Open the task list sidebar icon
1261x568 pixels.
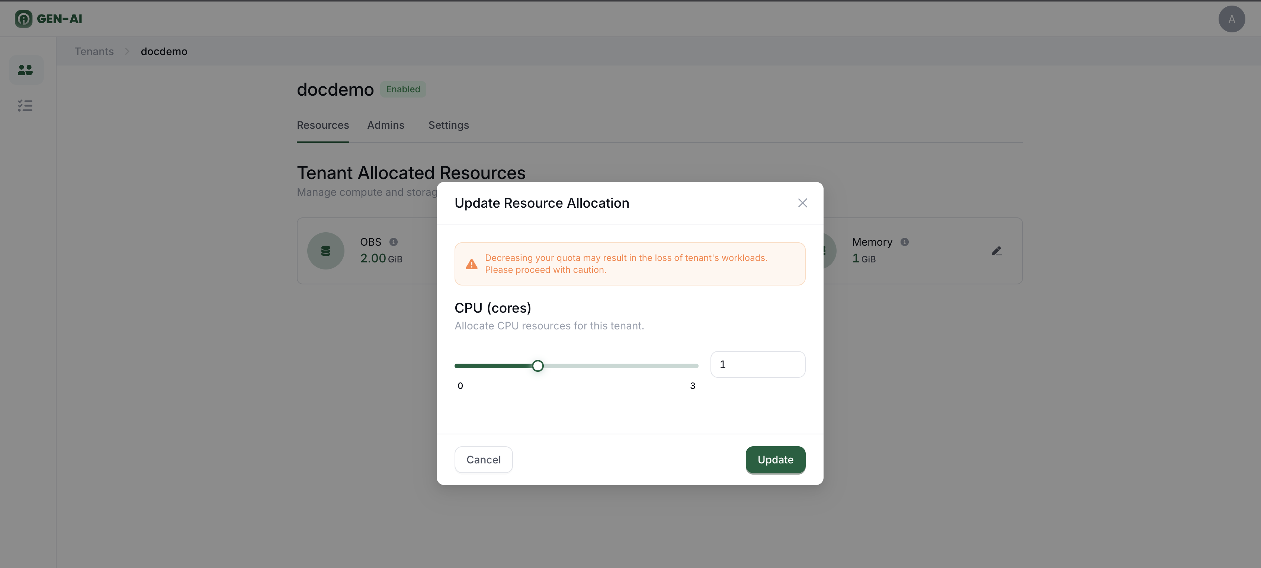[x=25, y=105]
